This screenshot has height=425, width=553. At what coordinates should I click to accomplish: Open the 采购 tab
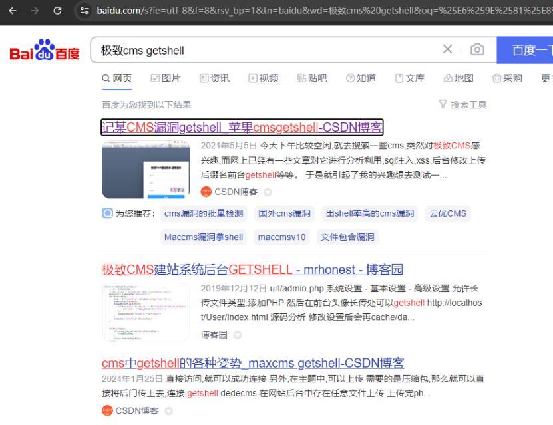[x=507, y=78]
